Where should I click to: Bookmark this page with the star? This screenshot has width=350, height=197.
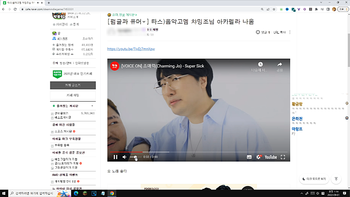click(274, 9)
